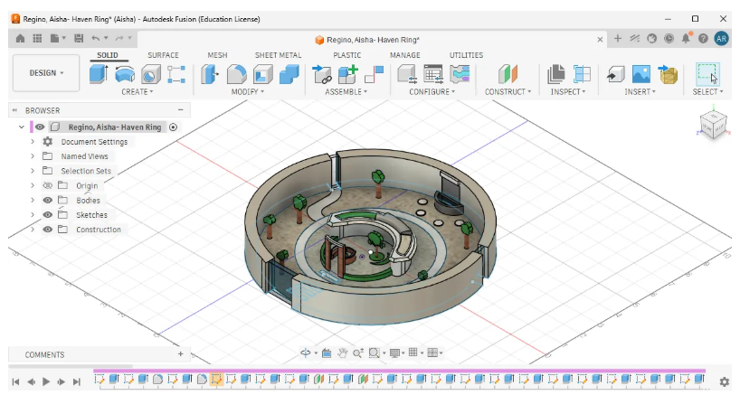Switch to the MANAGE tab
Image resolution: width=740 pixels, height=395 pixels.
405,55
